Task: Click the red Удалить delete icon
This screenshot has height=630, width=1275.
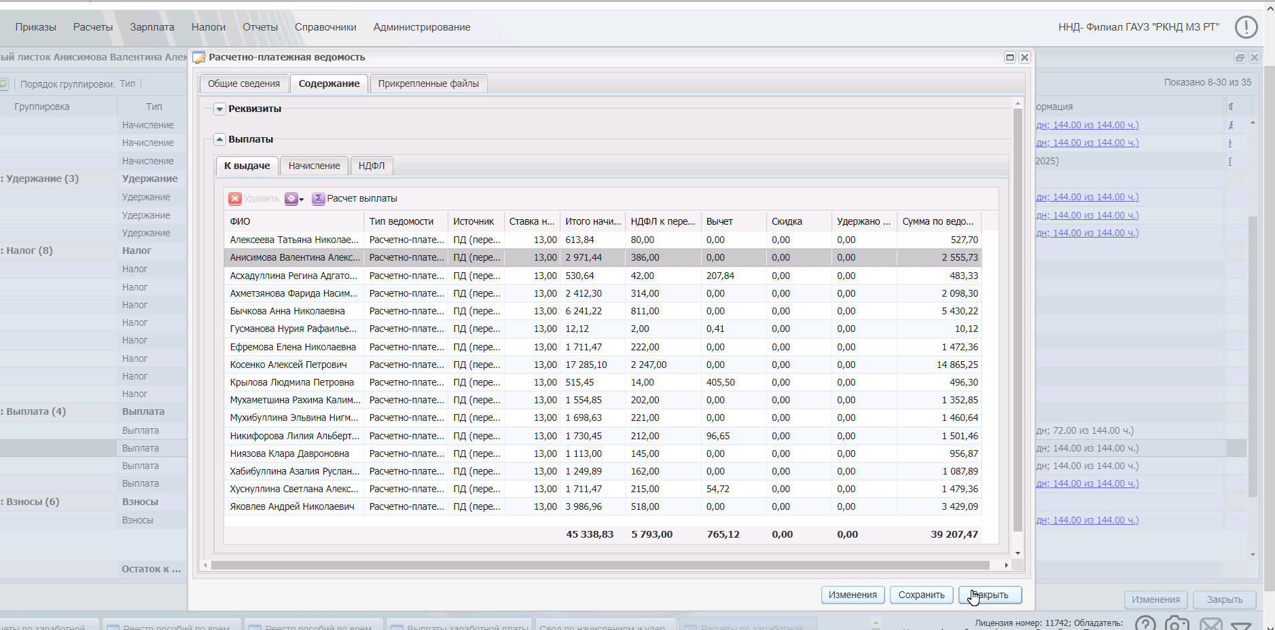Action: click(x=235, y=198)
